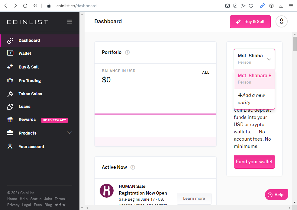The width and height of the screenshot is (297, 210).
Task: Click the hamburger menu icon in sidebar
Action: point(69,22)
